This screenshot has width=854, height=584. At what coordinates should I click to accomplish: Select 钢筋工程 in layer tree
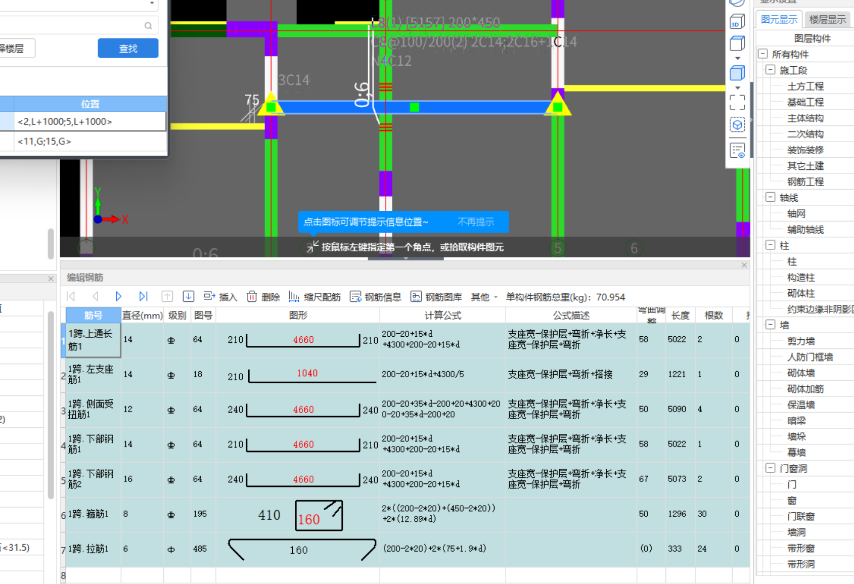click(805, 182)
